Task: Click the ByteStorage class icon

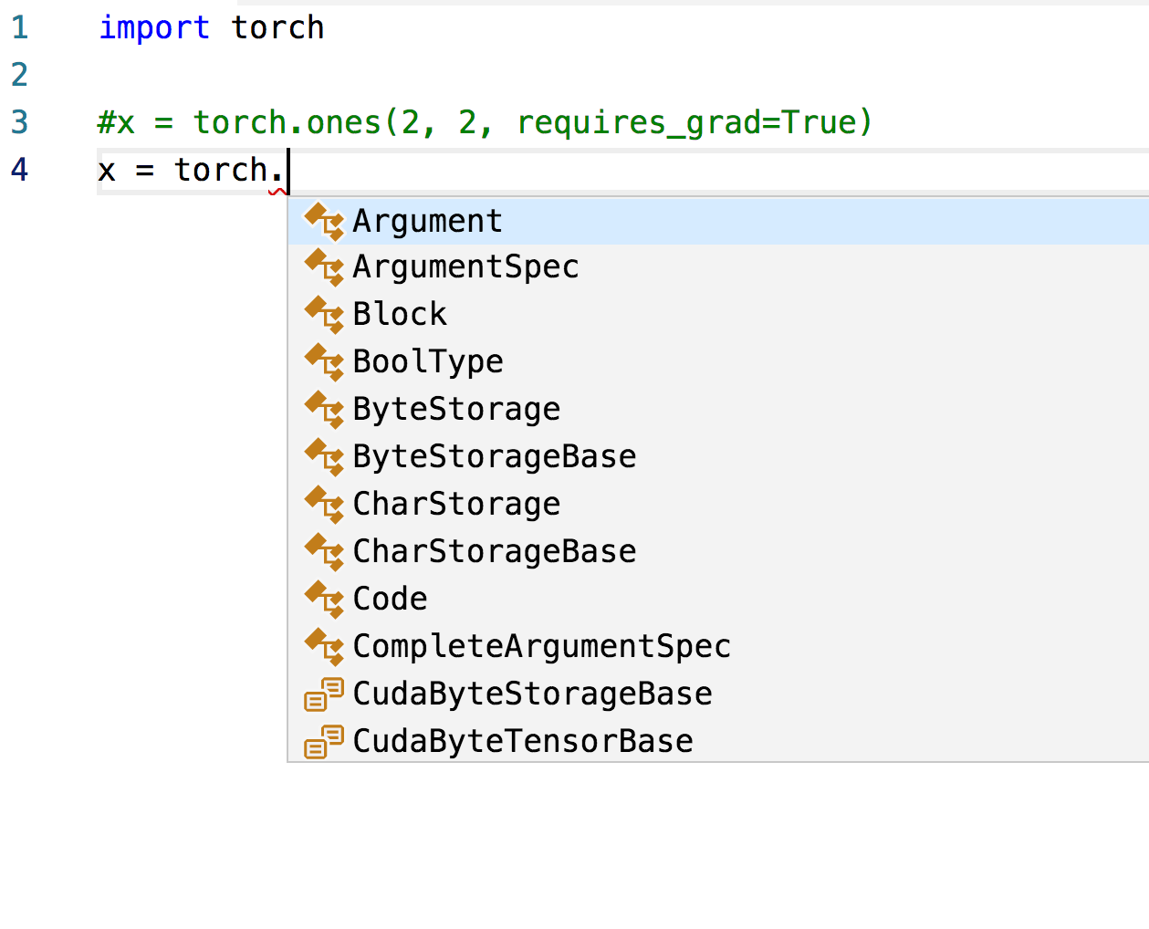Action: tap(324, 410)
